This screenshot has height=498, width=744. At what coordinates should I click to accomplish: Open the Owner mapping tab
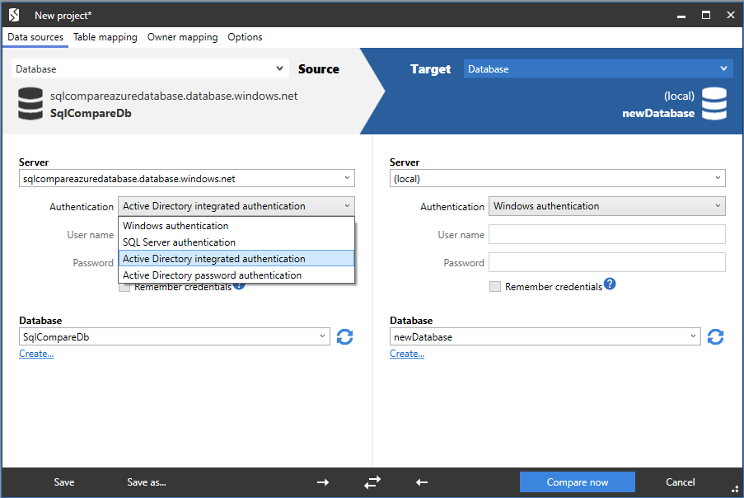coord(183,37)
